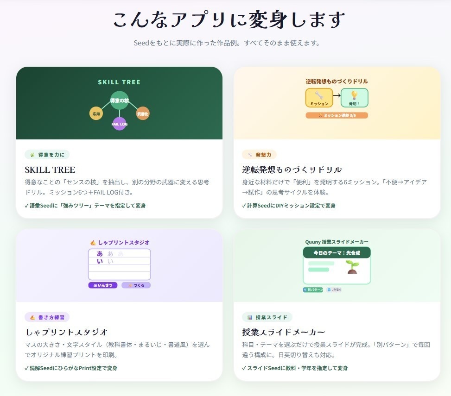The width and height of the screenshot is (451, 396).
Task: Click the pencil icon on 発想力 badge
Action: (x=249, y=154)
